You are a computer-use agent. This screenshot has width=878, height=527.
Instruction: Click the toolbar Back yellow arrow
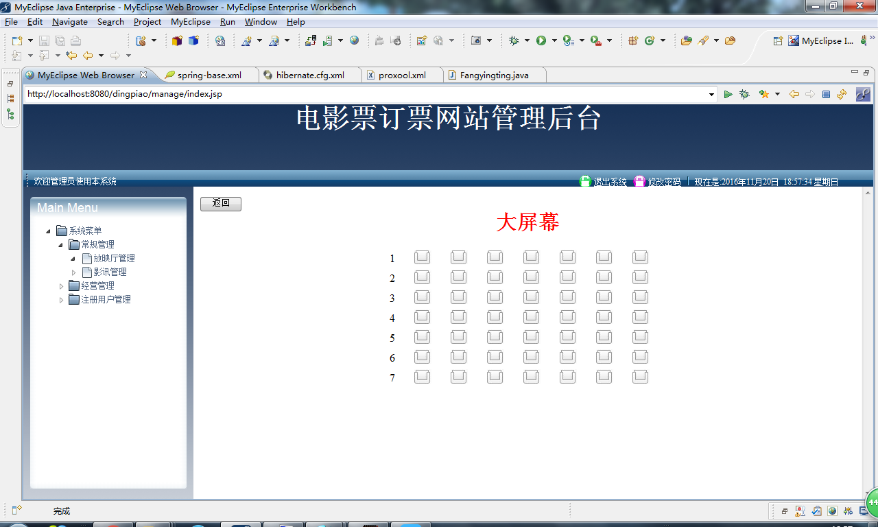pyautogui.click(x=88, y=56)
